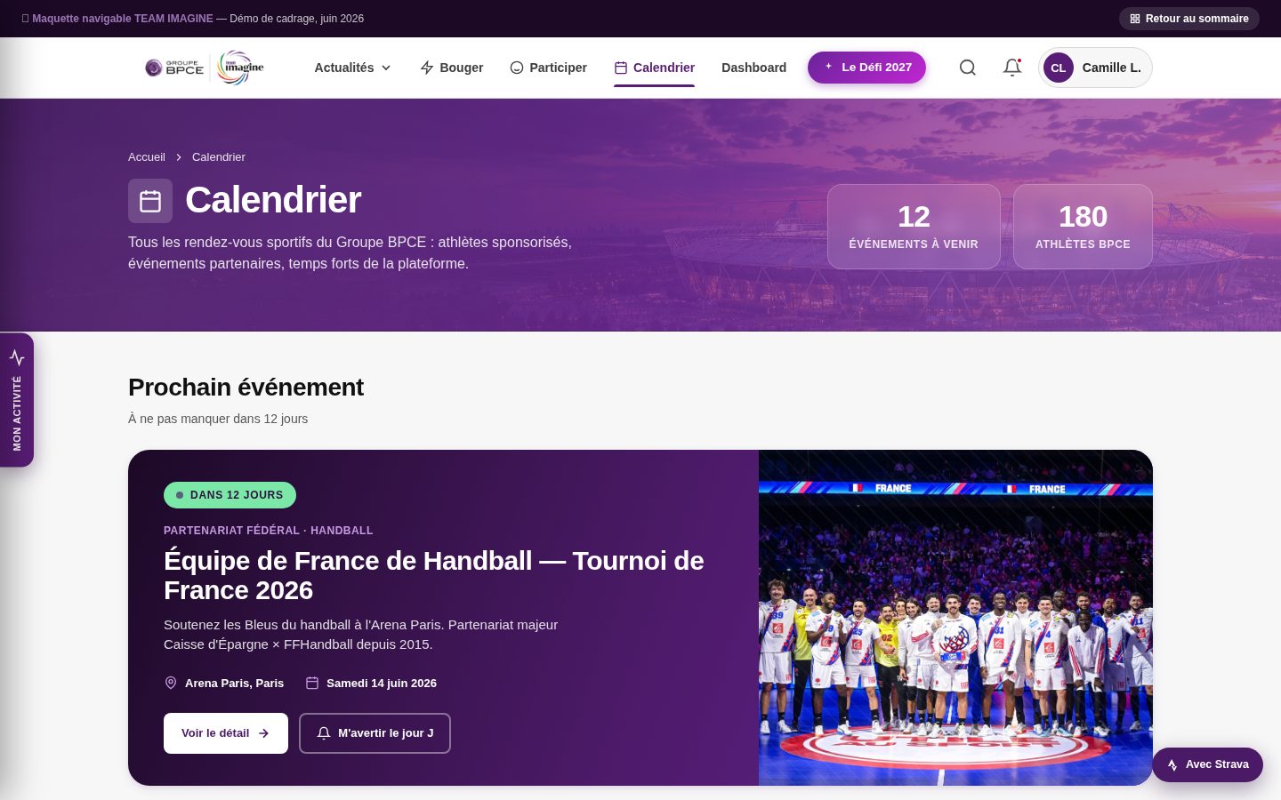
Task: Open Camille L. profile menu
Action: click(1095, 68)
